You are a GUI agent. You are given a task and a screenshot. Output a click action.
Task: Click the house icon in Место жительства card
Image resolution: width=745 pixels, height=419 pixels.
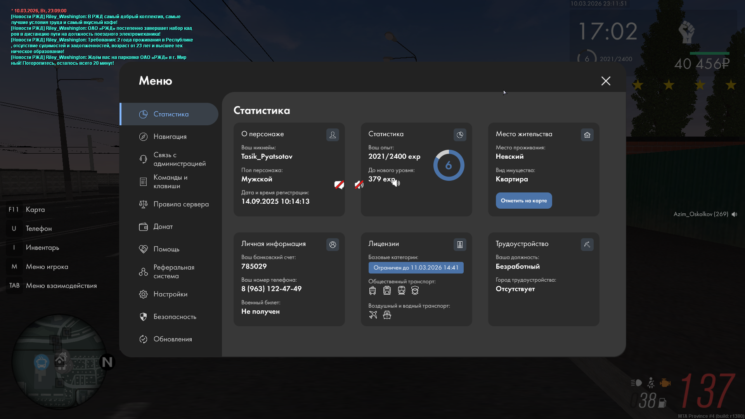click(587, 135)
